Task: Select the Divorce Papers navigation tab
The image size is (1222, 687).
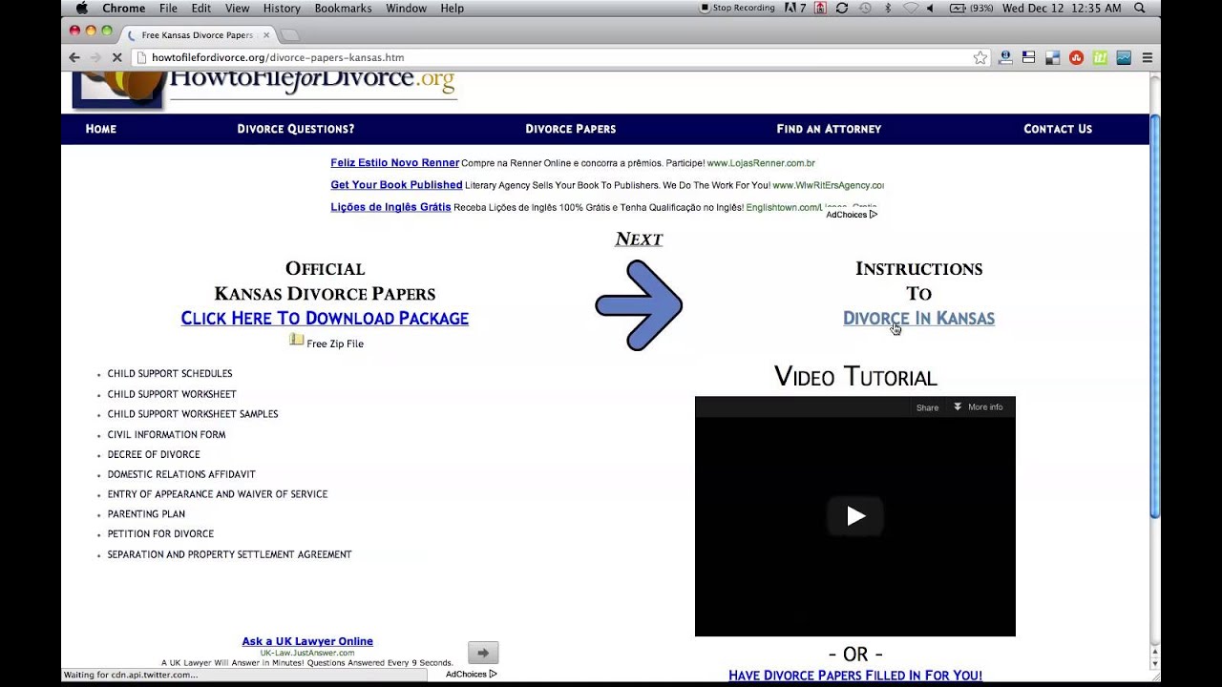Action: pos(571,129)
